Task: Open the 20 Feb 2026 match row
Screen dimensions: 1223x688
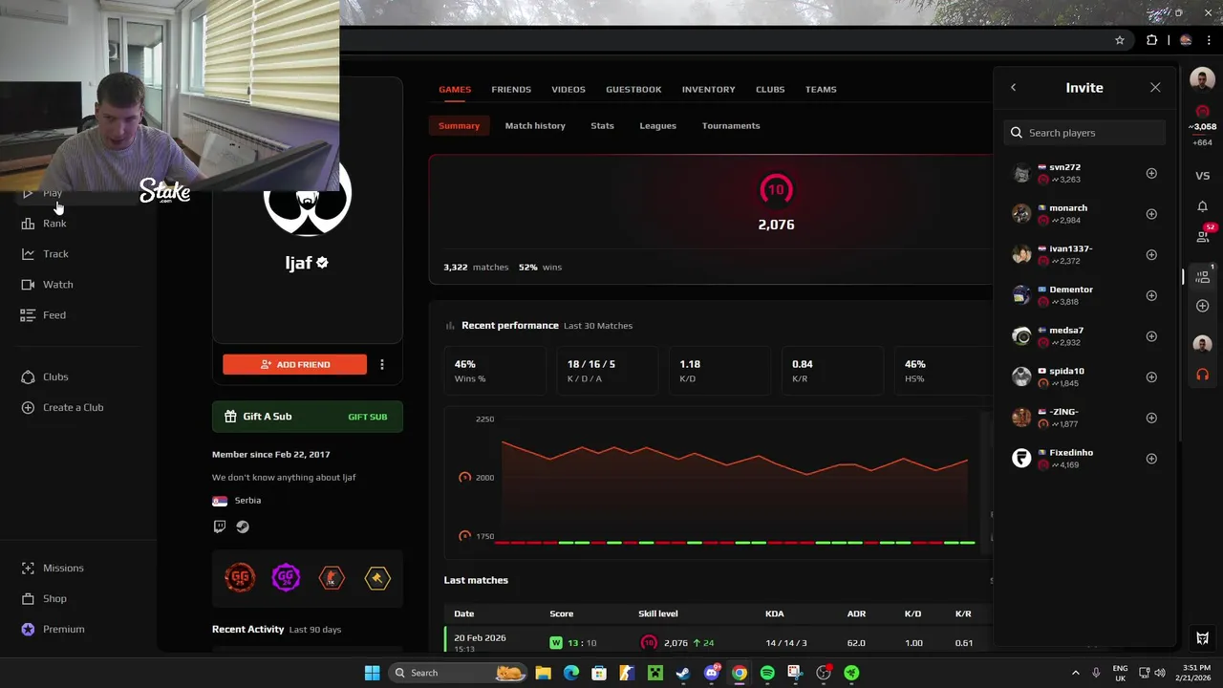Action: [x=717, y=642]
